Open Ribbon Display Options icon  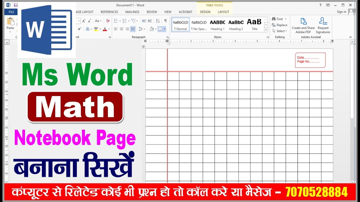click(328, 5)
